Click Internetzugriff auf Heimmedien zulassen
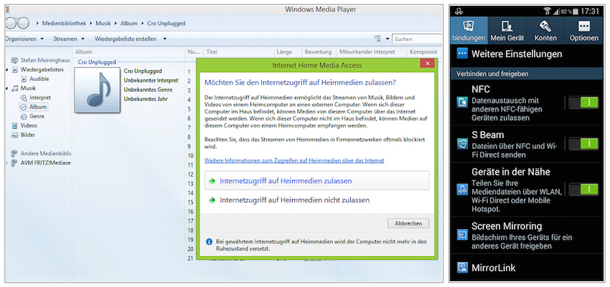Screen dimensions: 610x287 coord(316,181)
